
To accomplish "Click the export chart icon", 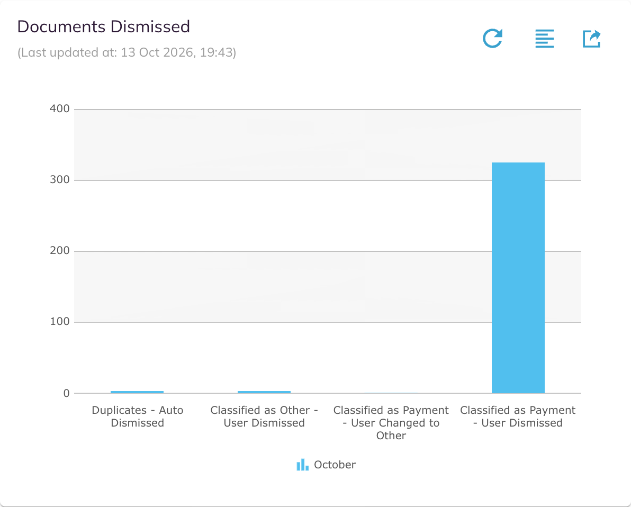I will click(x=592, y=39).
